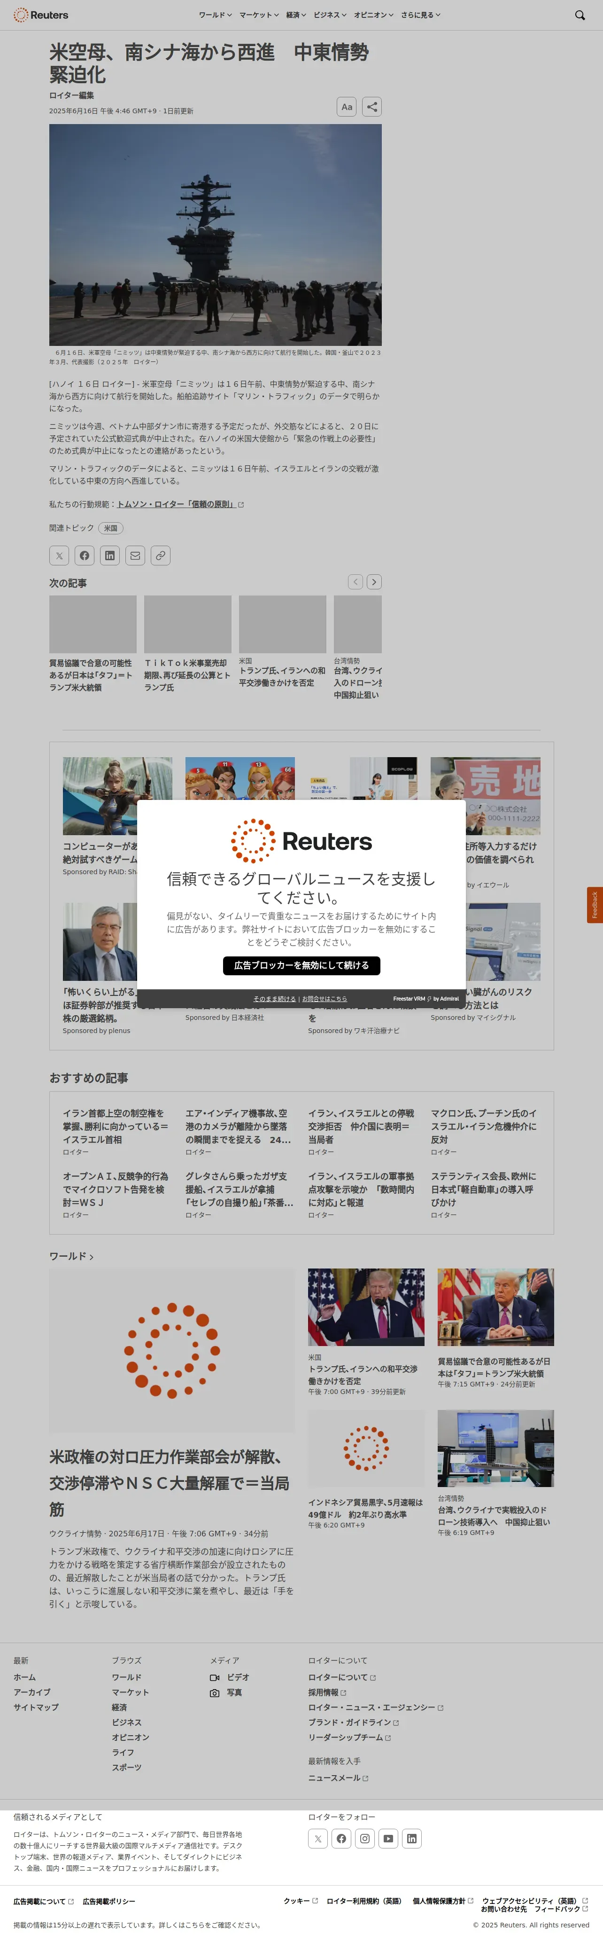Viewport: 603px width, 1942px height.
Task: Expand the オピニオン menu dropdown
Action: point(373,15)
